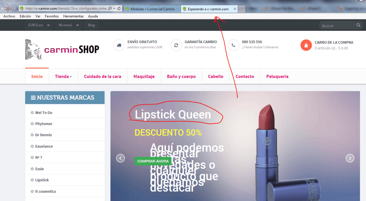Click the 980 535 556 phone number

pos(252,42)
